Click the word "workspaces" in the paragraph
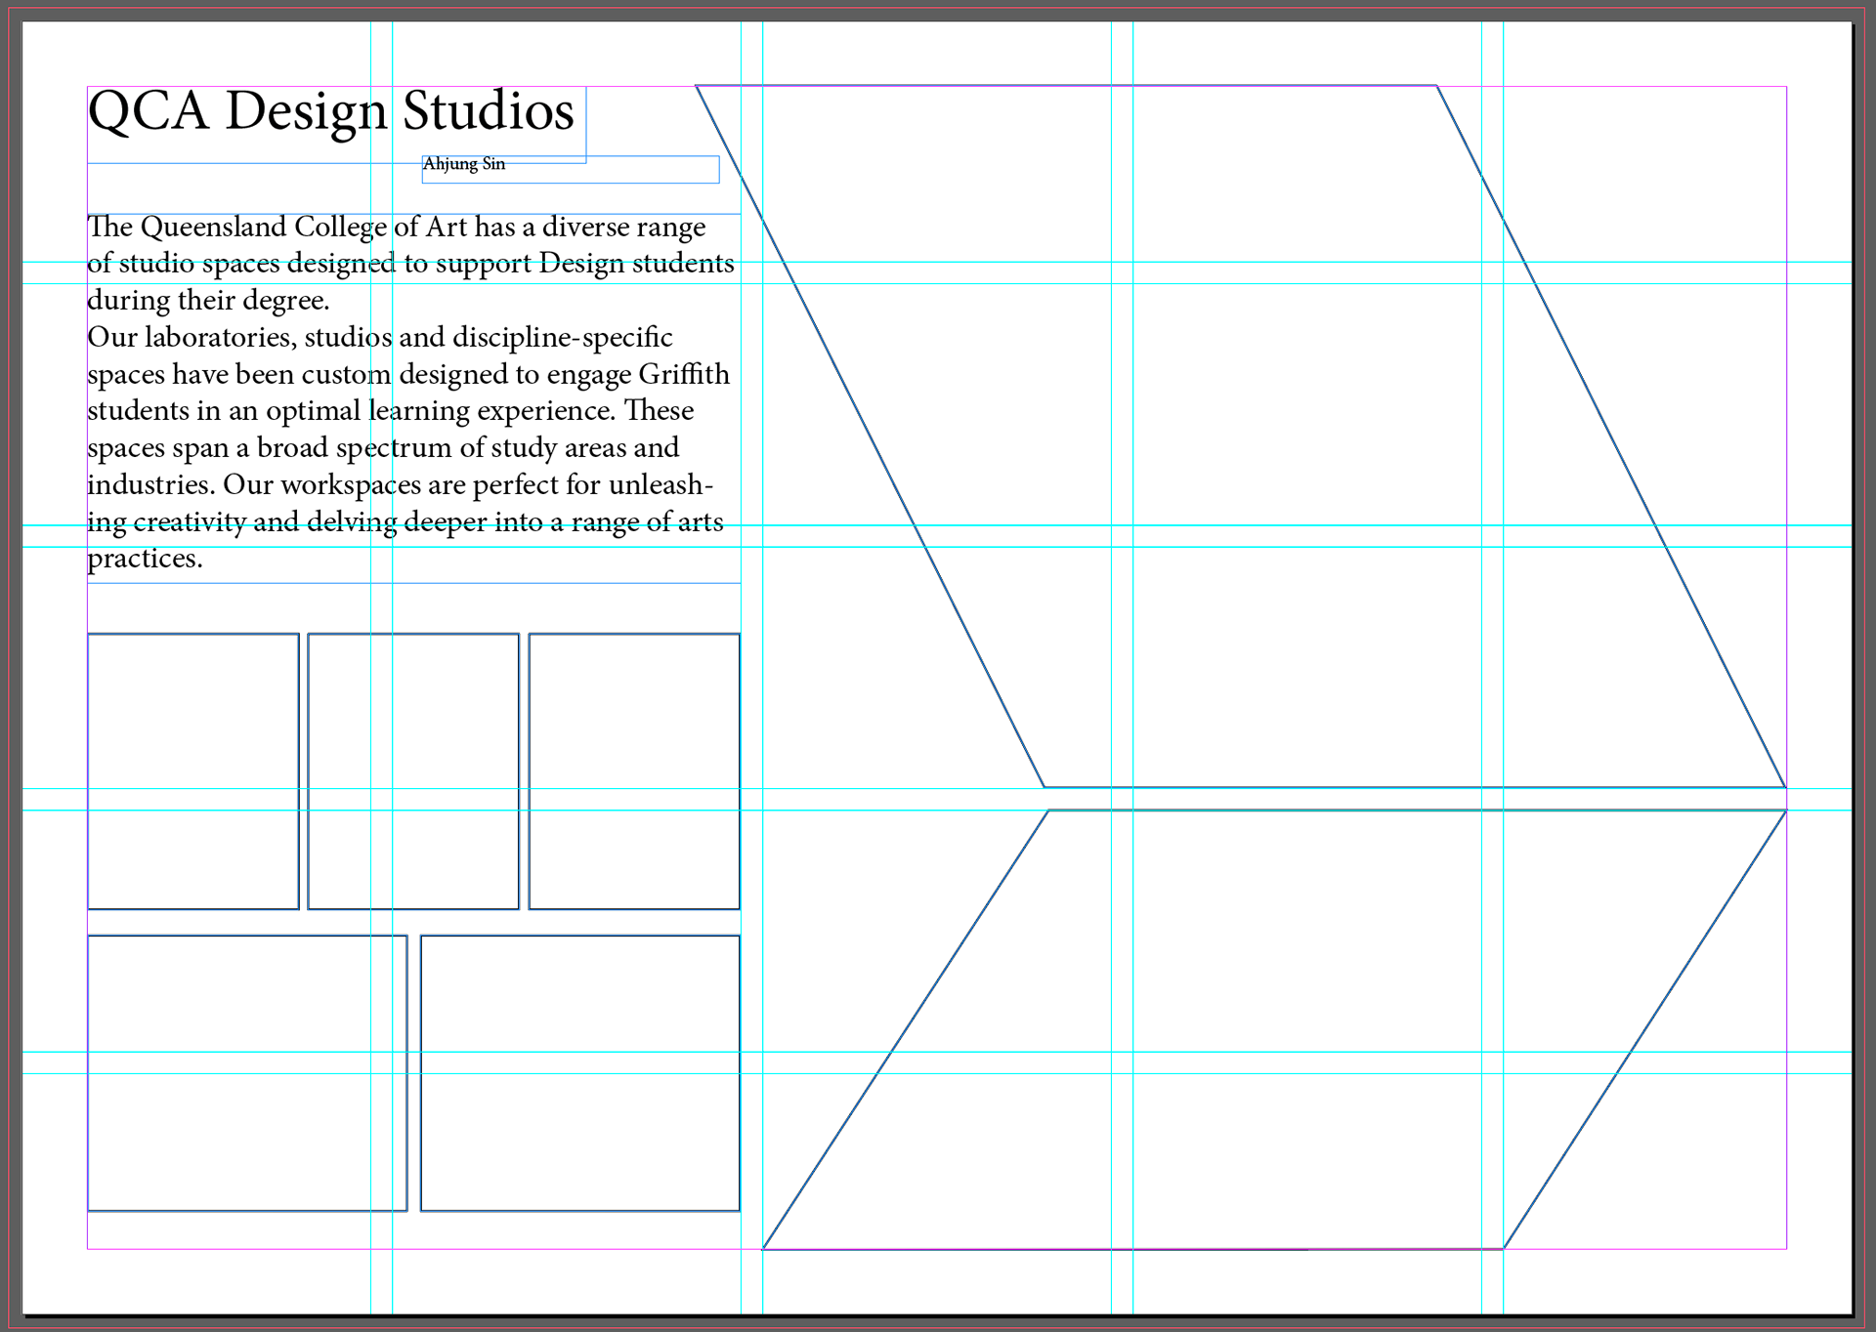Viewport: 1876px width, 1332px height. coord(351,485)
